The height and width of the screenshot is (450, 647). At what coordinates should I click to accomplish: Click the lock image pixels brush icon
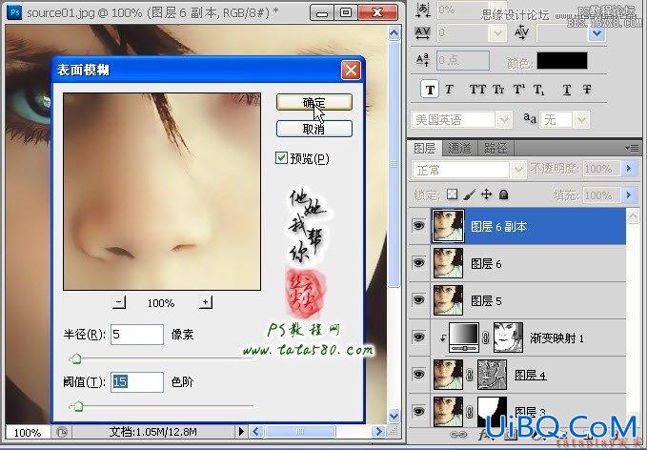click(x=469, y=194)
